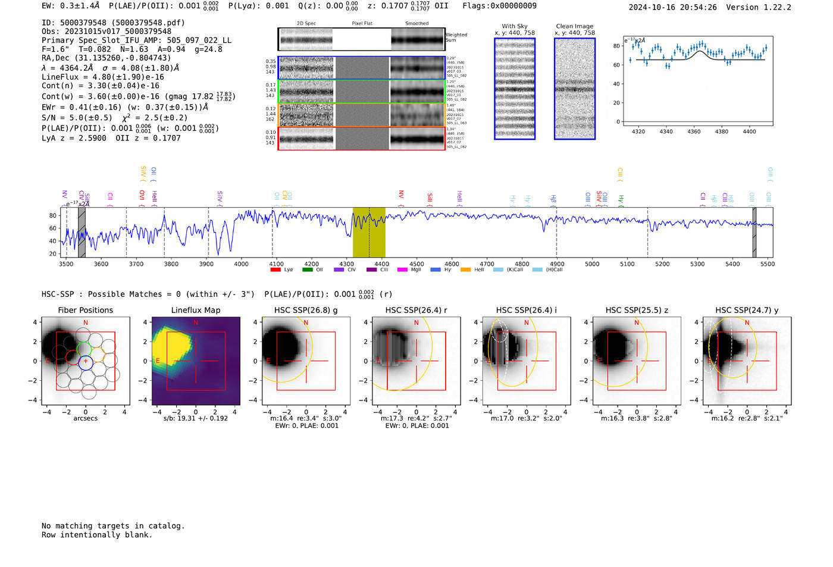Click the '2D Spec' column header

pos(306,23)
